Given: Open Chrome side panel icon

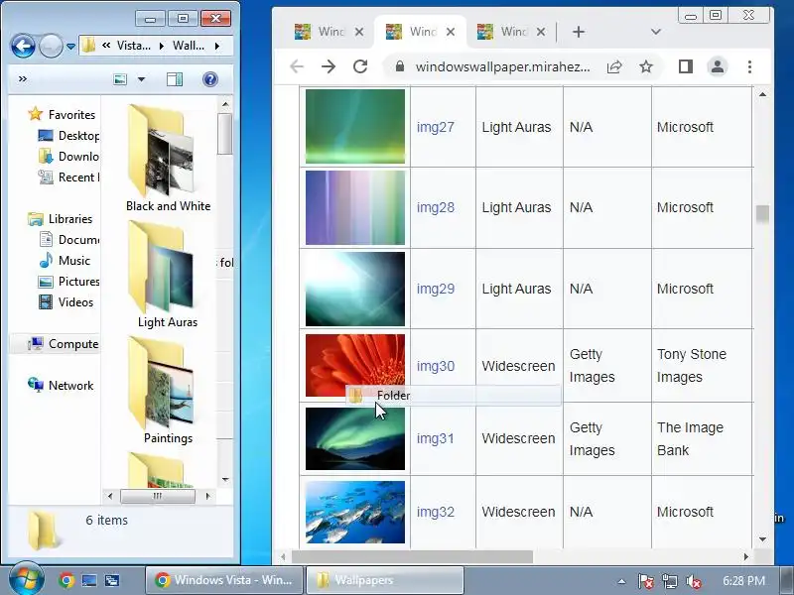Looking at the screenshot, I should [686, 66].
